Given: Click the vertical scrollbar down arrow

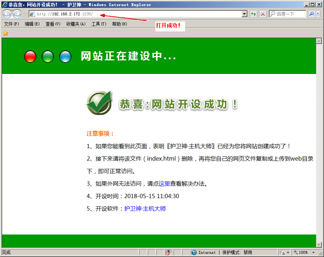Looking at the screenshot, I should coord(319,245).
